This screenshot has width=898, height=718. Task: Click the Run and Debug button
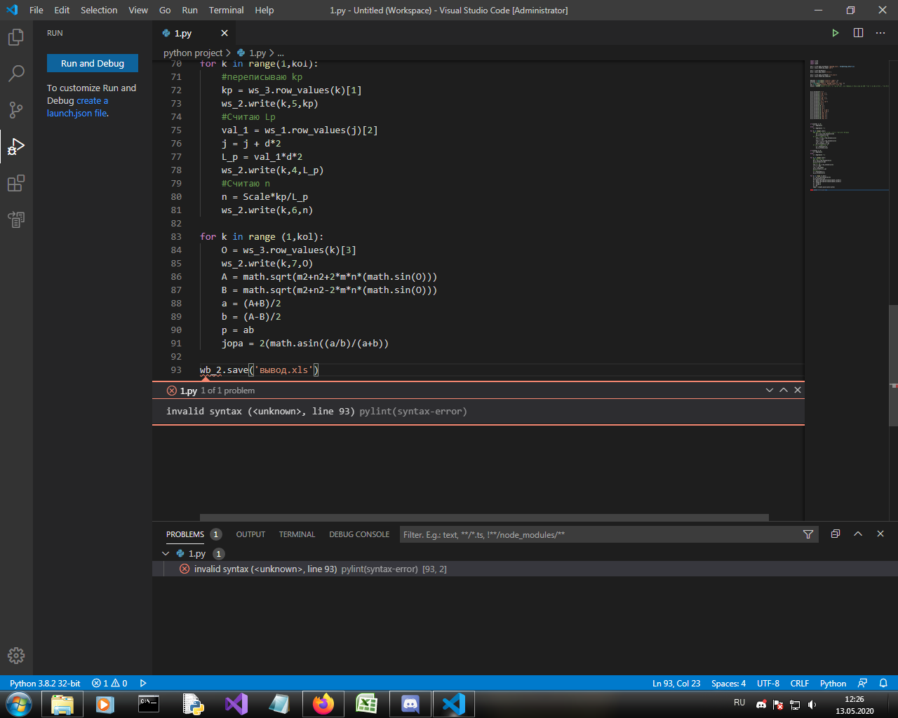coord(93,63)
